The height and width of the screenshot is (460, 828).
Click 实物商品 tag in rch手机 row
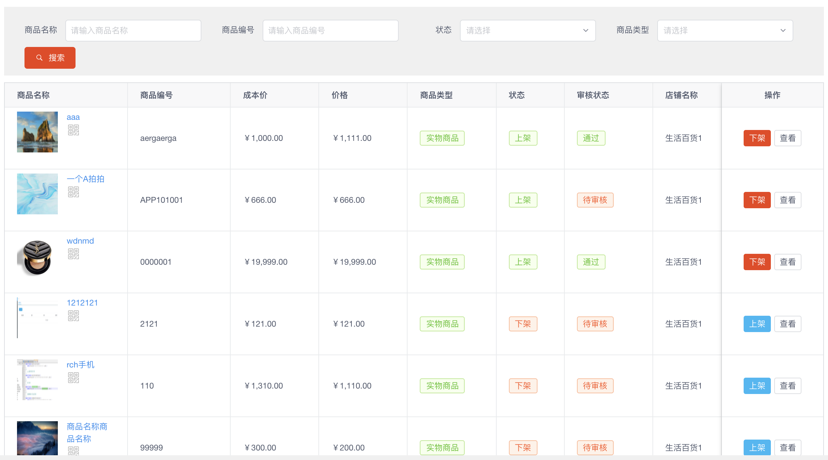pyautogui.click(x=442, y=386)
